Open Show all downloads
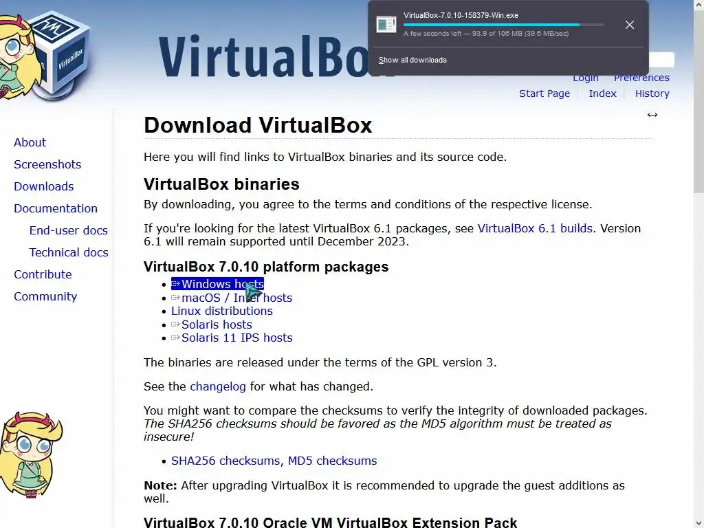 pyautogui.click(x=412, y=60)
